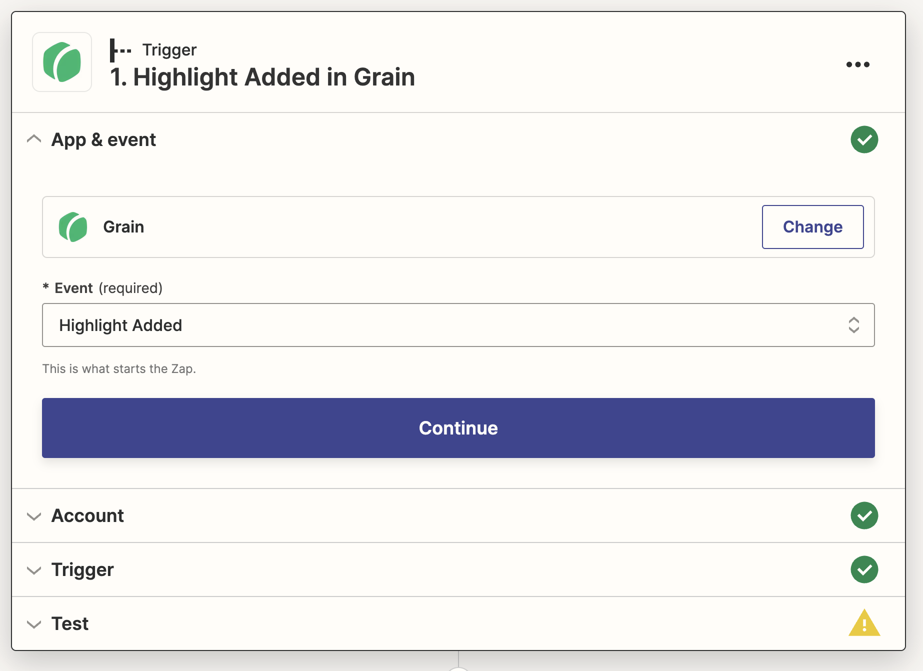The image size is (923, 671).
Task: Click the yellow warning icon next to Test
Action: coord(864,623)
